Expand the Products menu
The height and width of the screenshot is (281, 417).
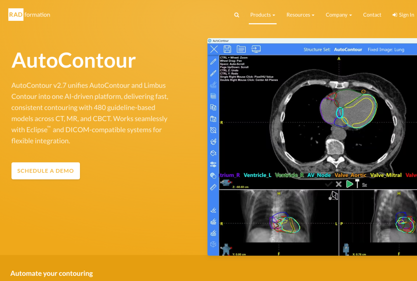[263, 15]
